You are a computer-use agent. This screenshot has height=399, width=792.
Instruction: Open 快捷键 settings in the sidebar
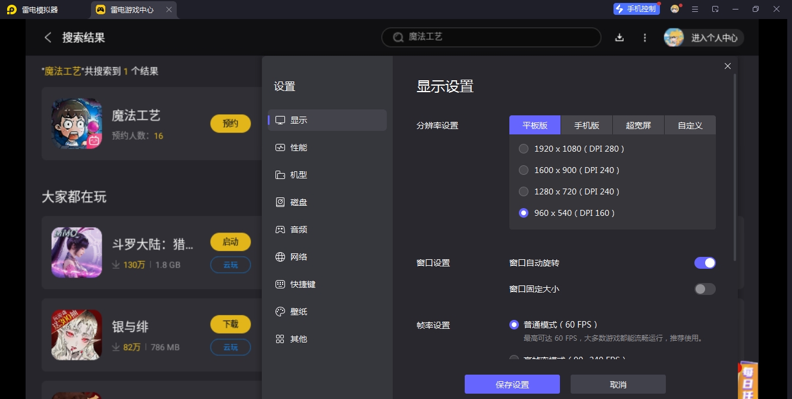click(327, 284)
